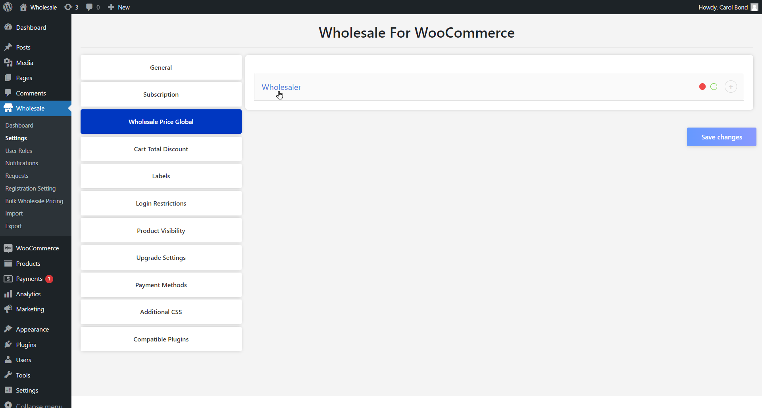Open the Product Visibility tab
Viewport: 762px width, 408px height.
click(161, 231)
